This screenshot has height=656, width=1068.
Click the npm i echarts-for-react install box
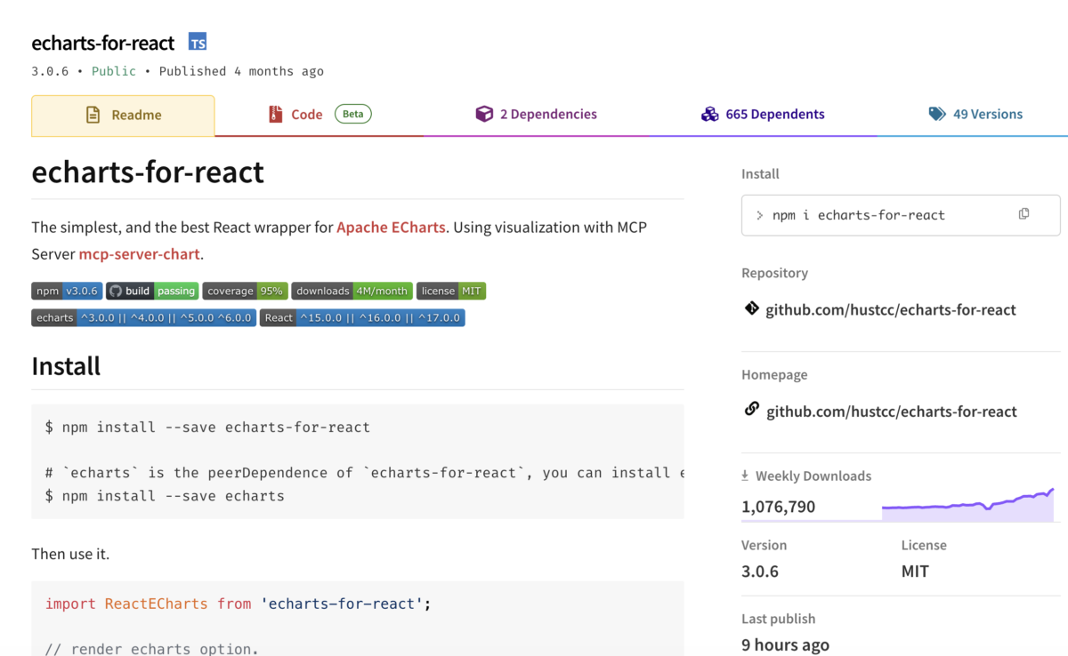901,215
